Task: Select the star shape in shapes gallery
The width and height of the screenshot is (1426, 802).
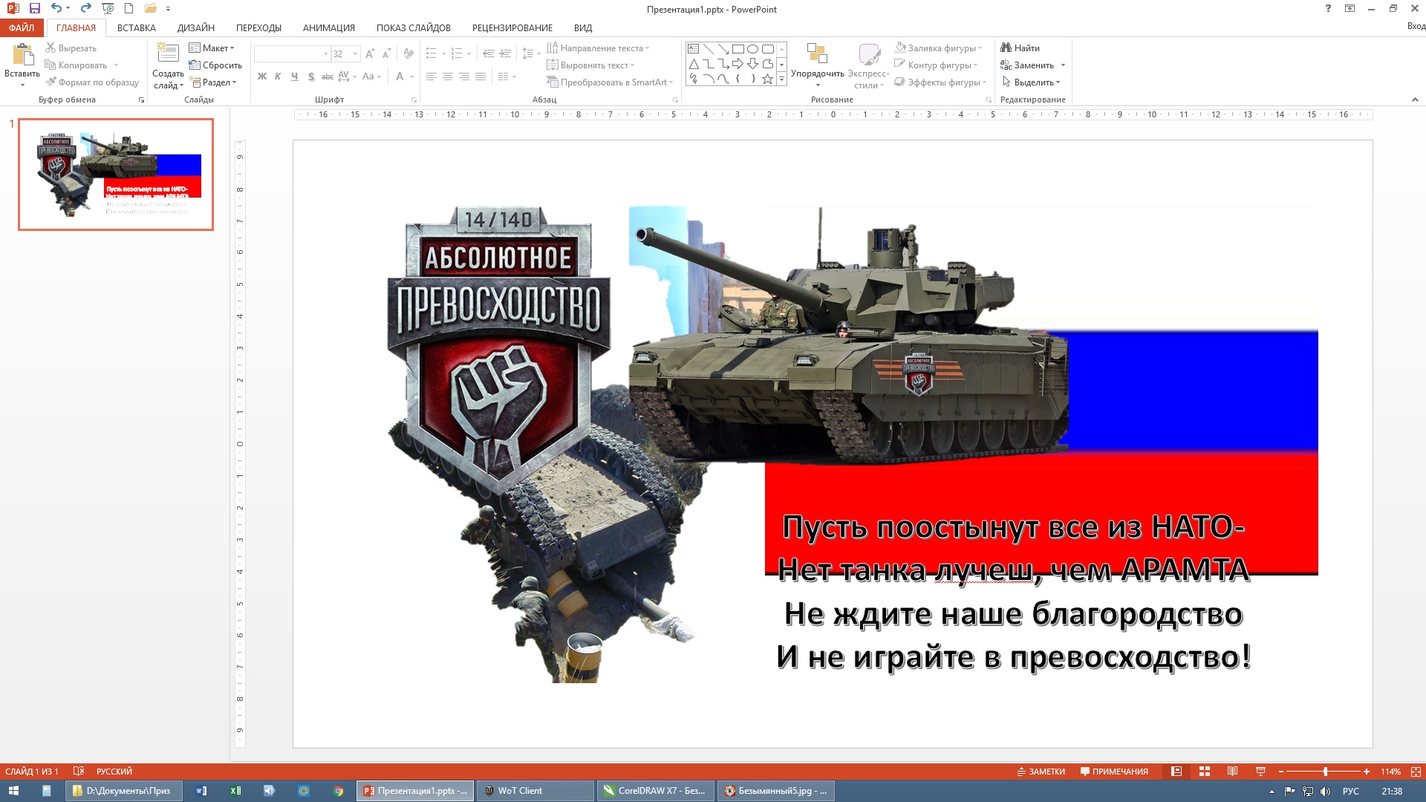Action: 767,79
